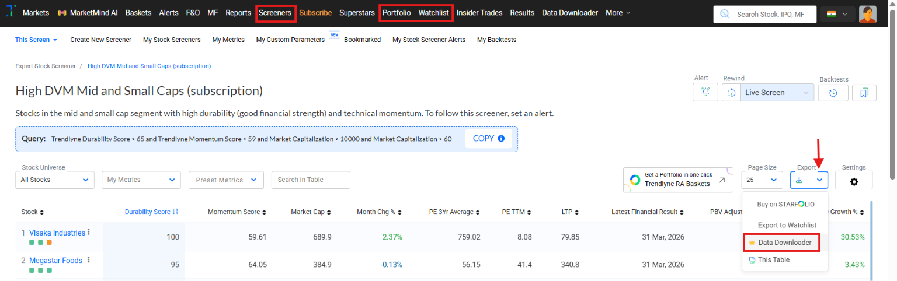Screen dimensions: 897x281
Task: Open My Stock Screeners link
Action: click(x=172, y=40)
